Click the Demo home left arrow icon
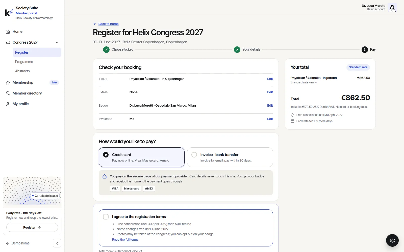The image size is (404, 252). tap(8, 243)
